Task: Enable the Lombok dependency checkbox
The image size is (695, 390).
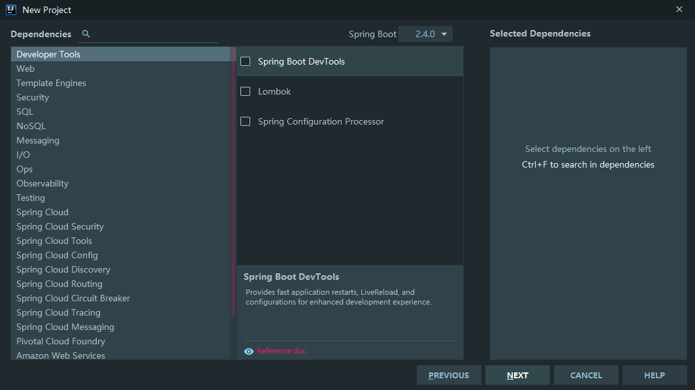Action: tap(245, 91)
